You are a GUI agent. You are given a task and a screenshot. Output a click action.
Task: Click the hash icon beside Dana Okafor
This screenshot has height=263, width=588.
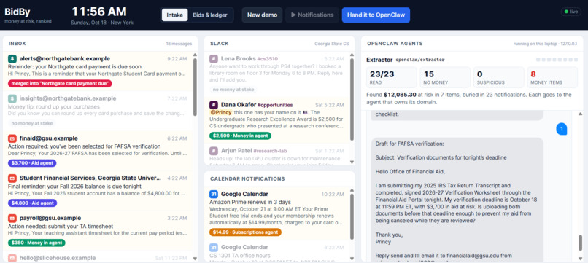[x=214, y=104]
